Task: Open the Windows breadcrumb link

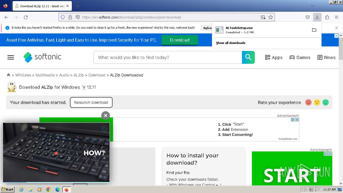Action: pyautogui.click(x=23, y=75)
